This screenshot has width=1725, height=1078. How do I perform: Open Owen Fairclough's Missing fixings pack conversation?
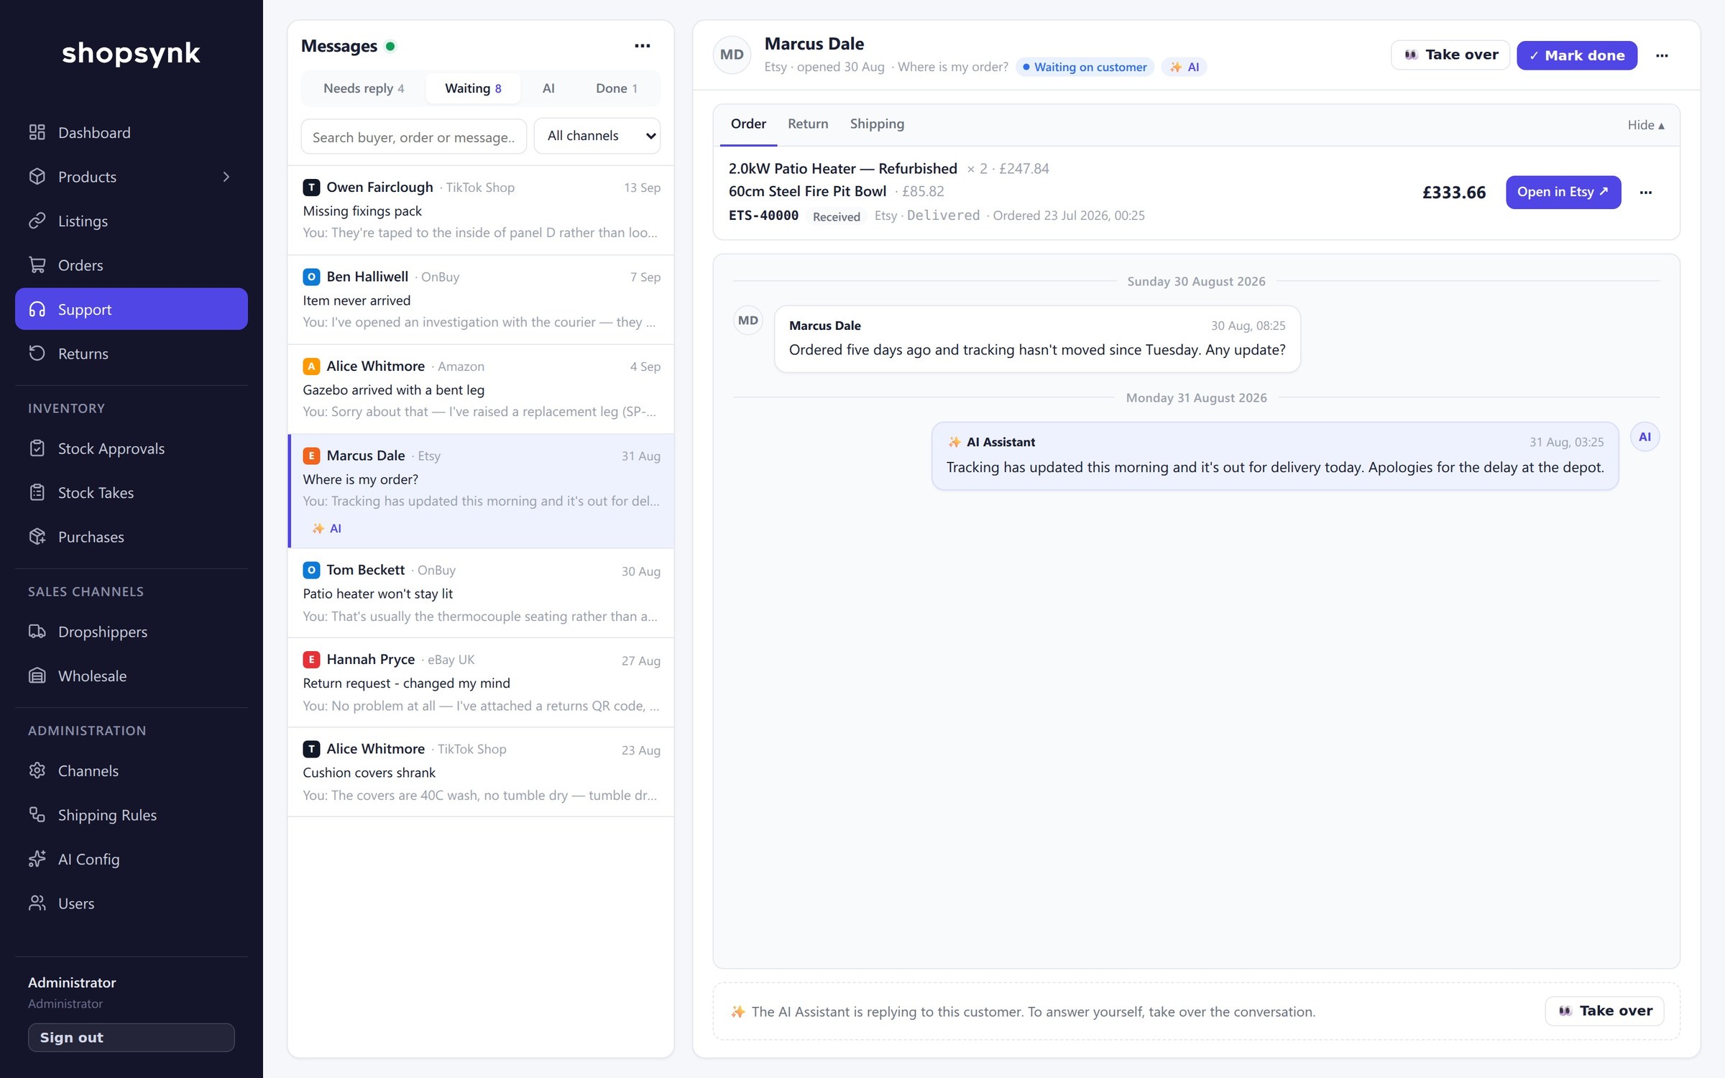pyautogui.click(x=481, y=210)
